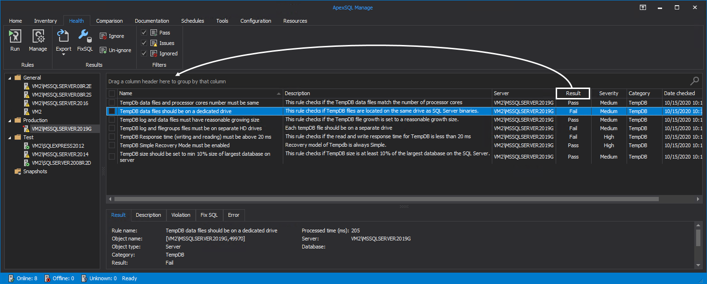Select server VM2\MSSQLSERVER08R2E

point(61,86)
